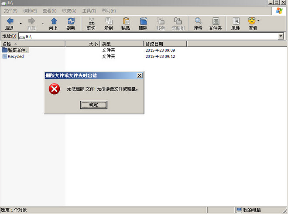Expand the 查看 toolbar dropdown arrow
The image size is (288, 214).
(258, 20)
